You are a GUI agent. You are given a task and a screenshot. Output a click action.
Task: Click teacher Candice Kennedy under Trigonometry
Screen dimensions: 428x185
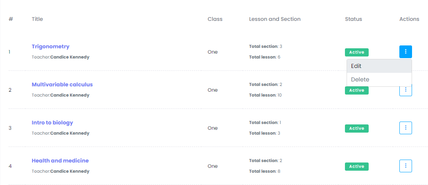(x=70, y=57)
